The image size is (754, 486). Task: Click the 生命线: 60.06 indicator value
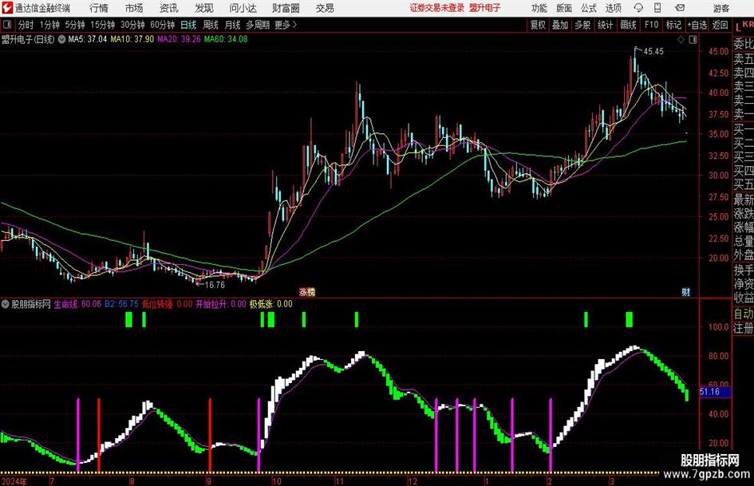77,304
